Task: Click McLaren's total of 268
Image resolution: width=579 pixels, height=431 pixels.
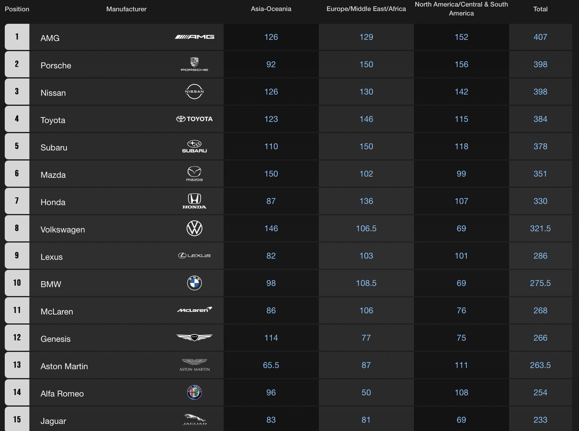Action: [540, 310]
